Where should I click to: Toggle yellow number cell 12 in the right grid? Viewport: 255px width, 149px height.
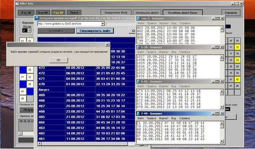pos(237,47)
